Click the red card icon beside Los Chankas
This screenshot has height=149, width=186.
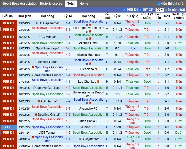pos(98,82)
